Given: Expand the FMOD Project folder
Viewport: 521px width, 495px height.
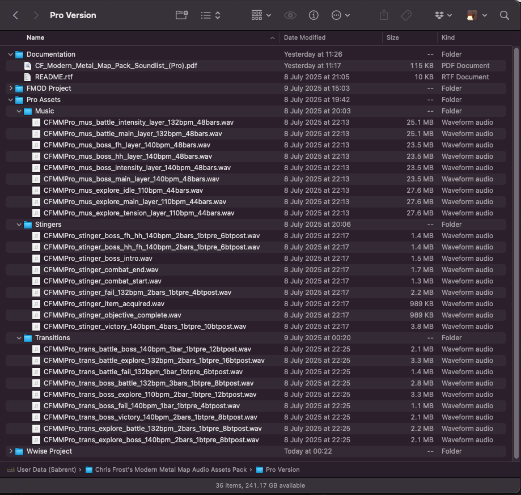Looking at the screenshot, I should (x=11, y=88).
